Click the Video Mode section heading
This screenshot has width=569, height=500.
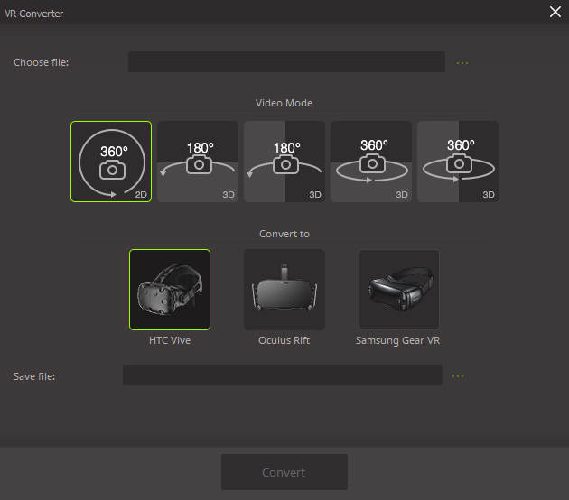click(284, 103)
